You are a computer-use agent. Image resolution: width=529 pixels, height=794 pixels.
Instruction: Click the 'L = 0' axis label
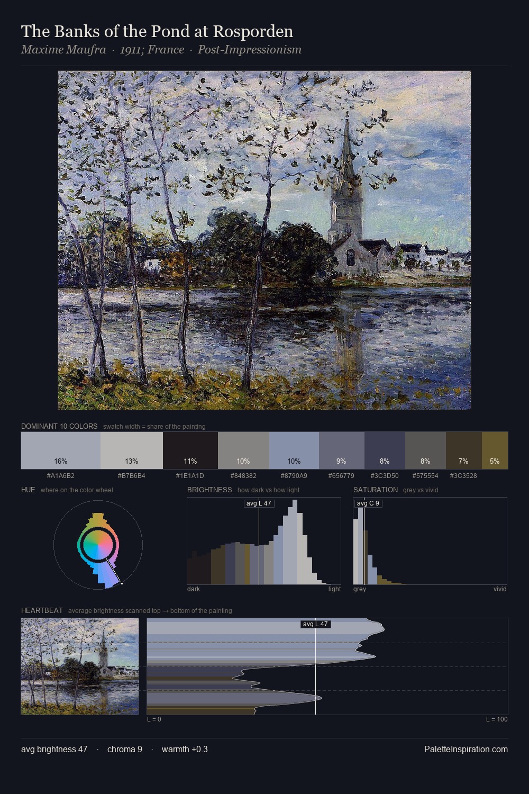pyautogui.click(x=154, y=719)
